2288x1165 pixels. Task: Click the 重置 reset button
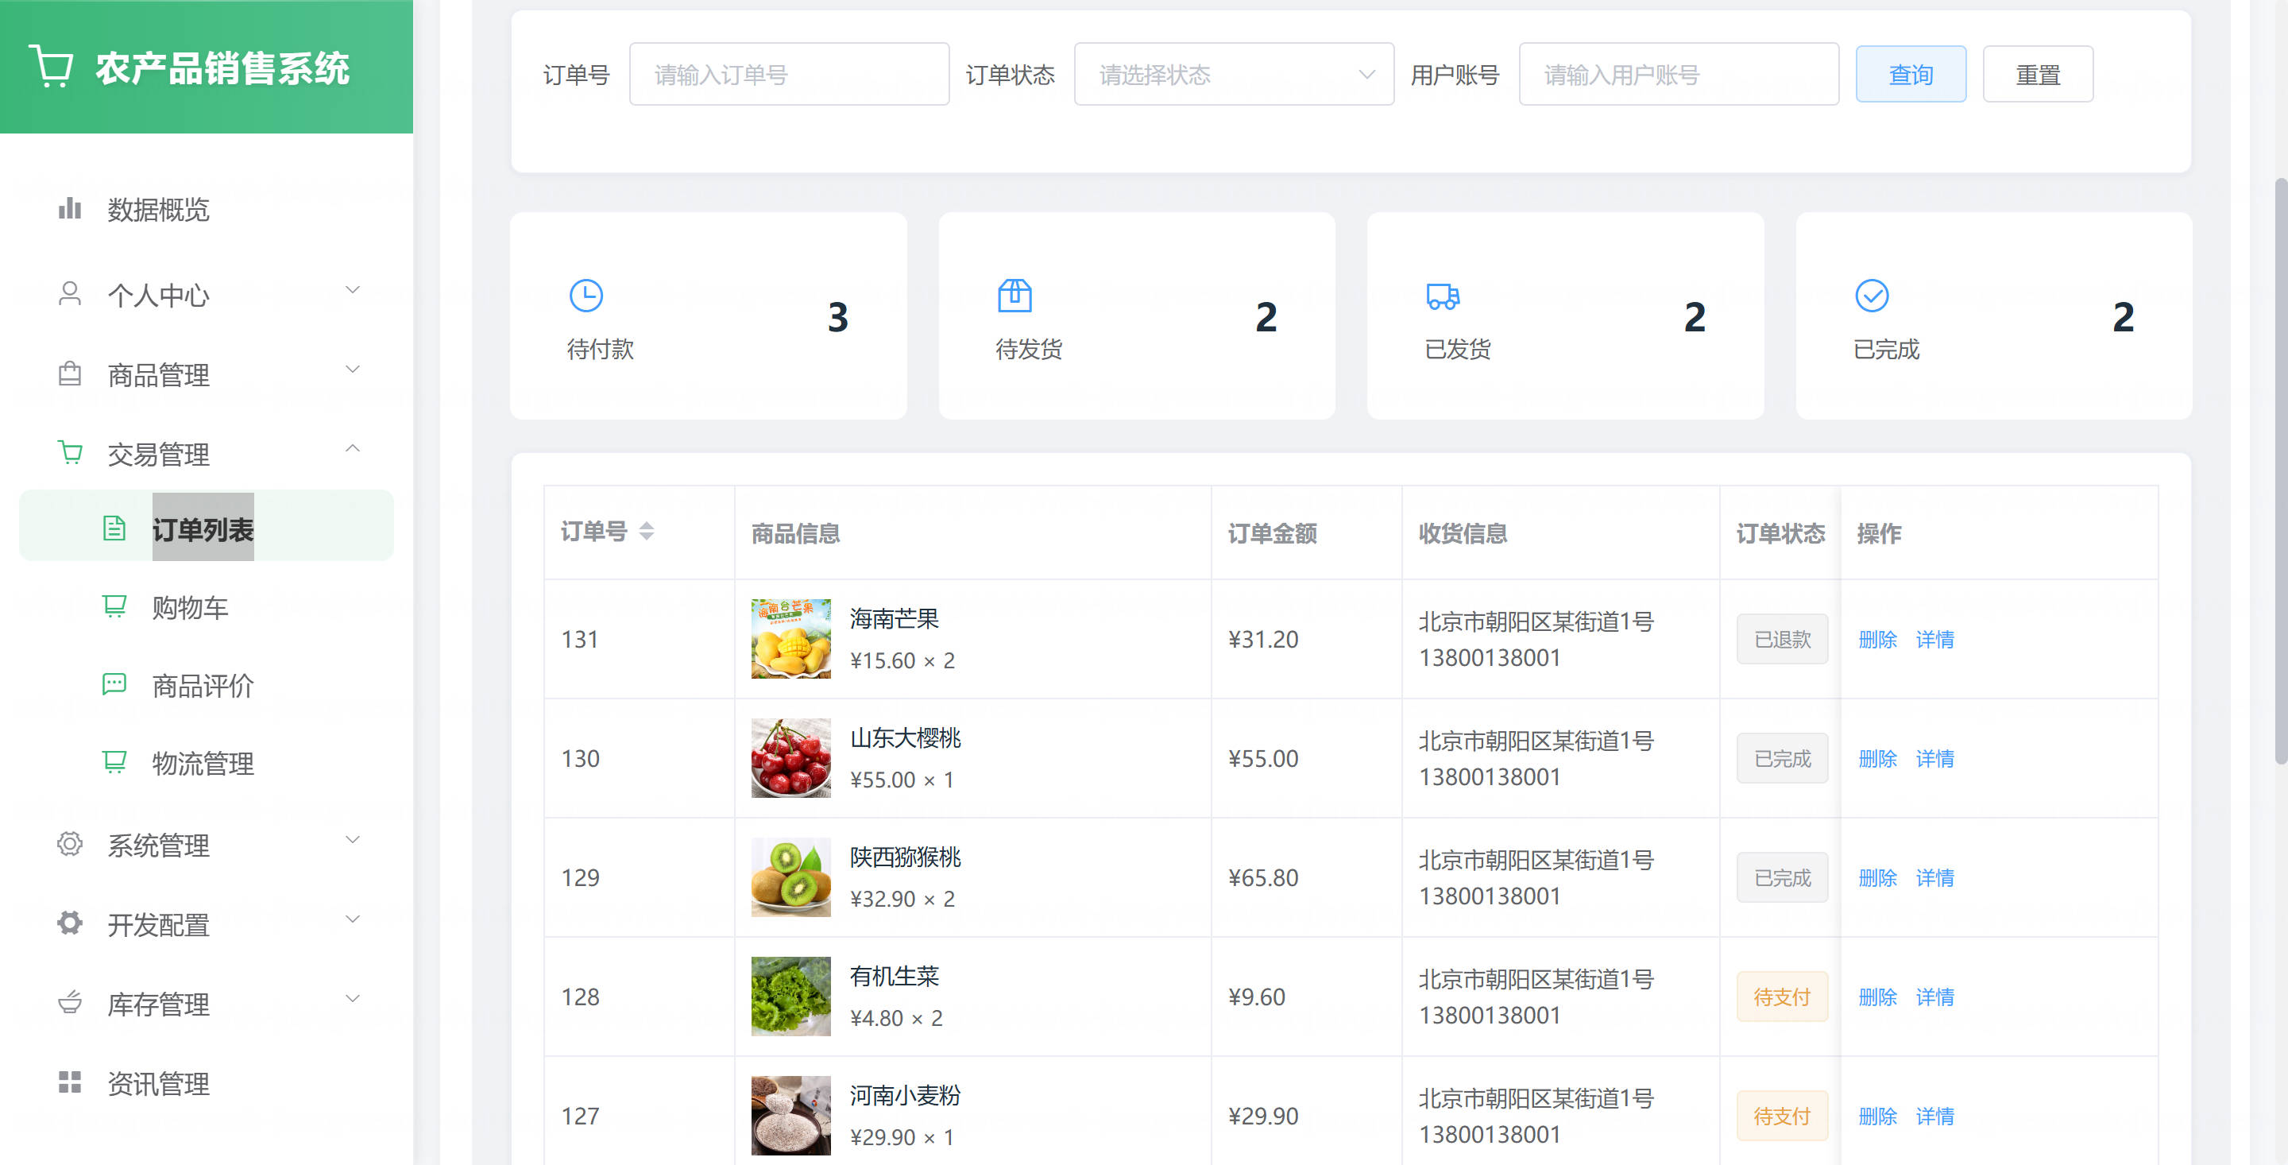tap(2038, 75)
